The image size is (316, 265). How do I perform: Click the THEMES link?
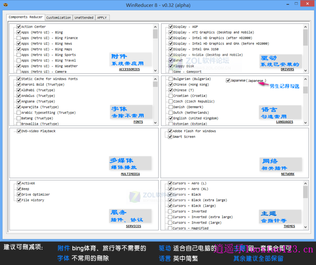click(289, 226)
